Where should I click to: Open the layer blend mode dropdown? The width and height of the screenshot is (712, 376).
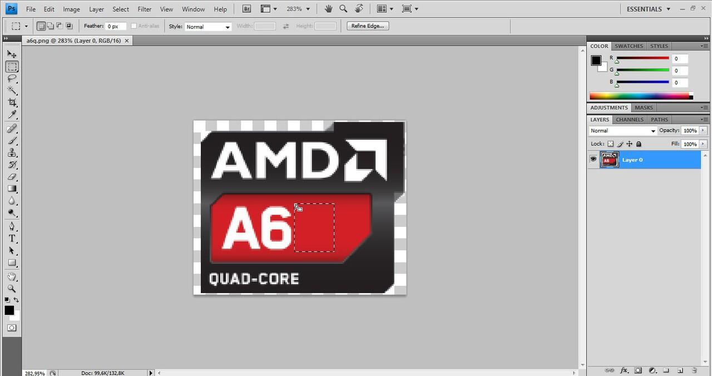(x=623, y=131)
